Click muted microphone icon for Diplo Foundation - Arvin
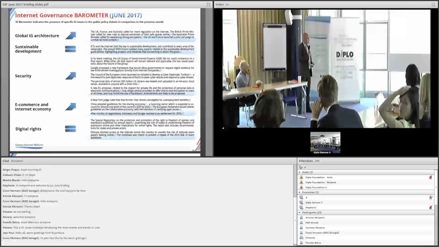The width and height of the screenshot is (439, 247). 431,177
